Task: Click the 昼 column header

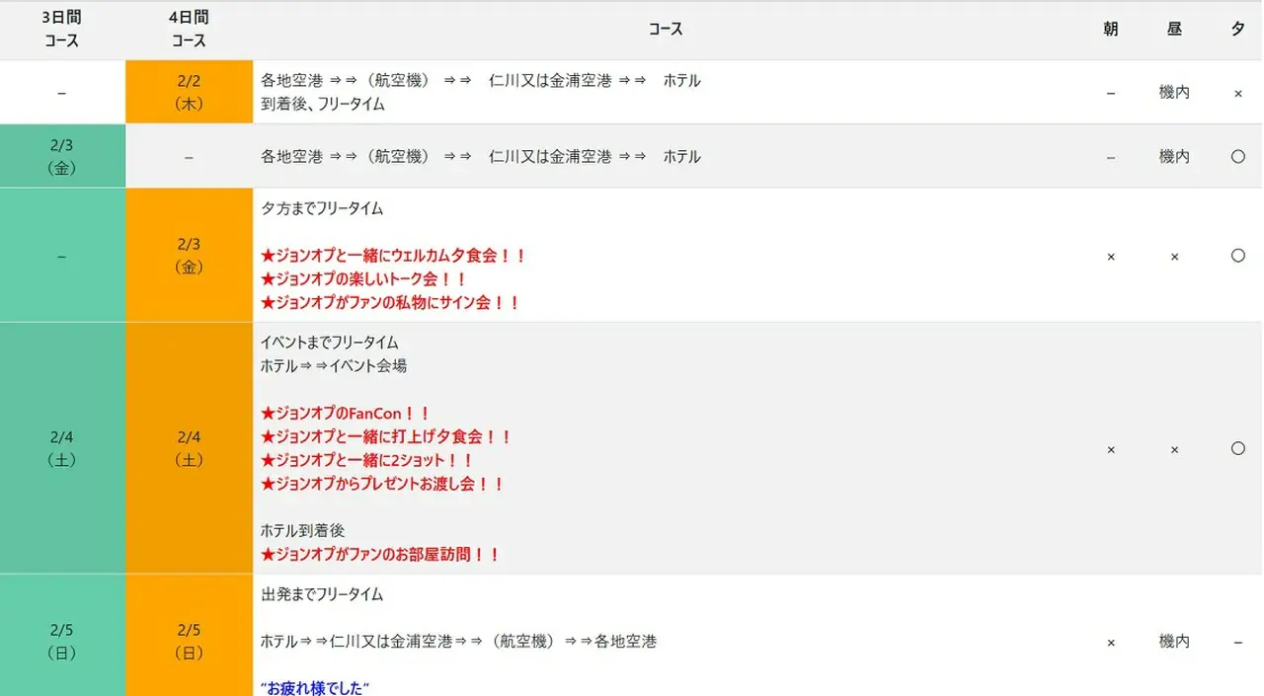Action: [x=1174, y=30]
